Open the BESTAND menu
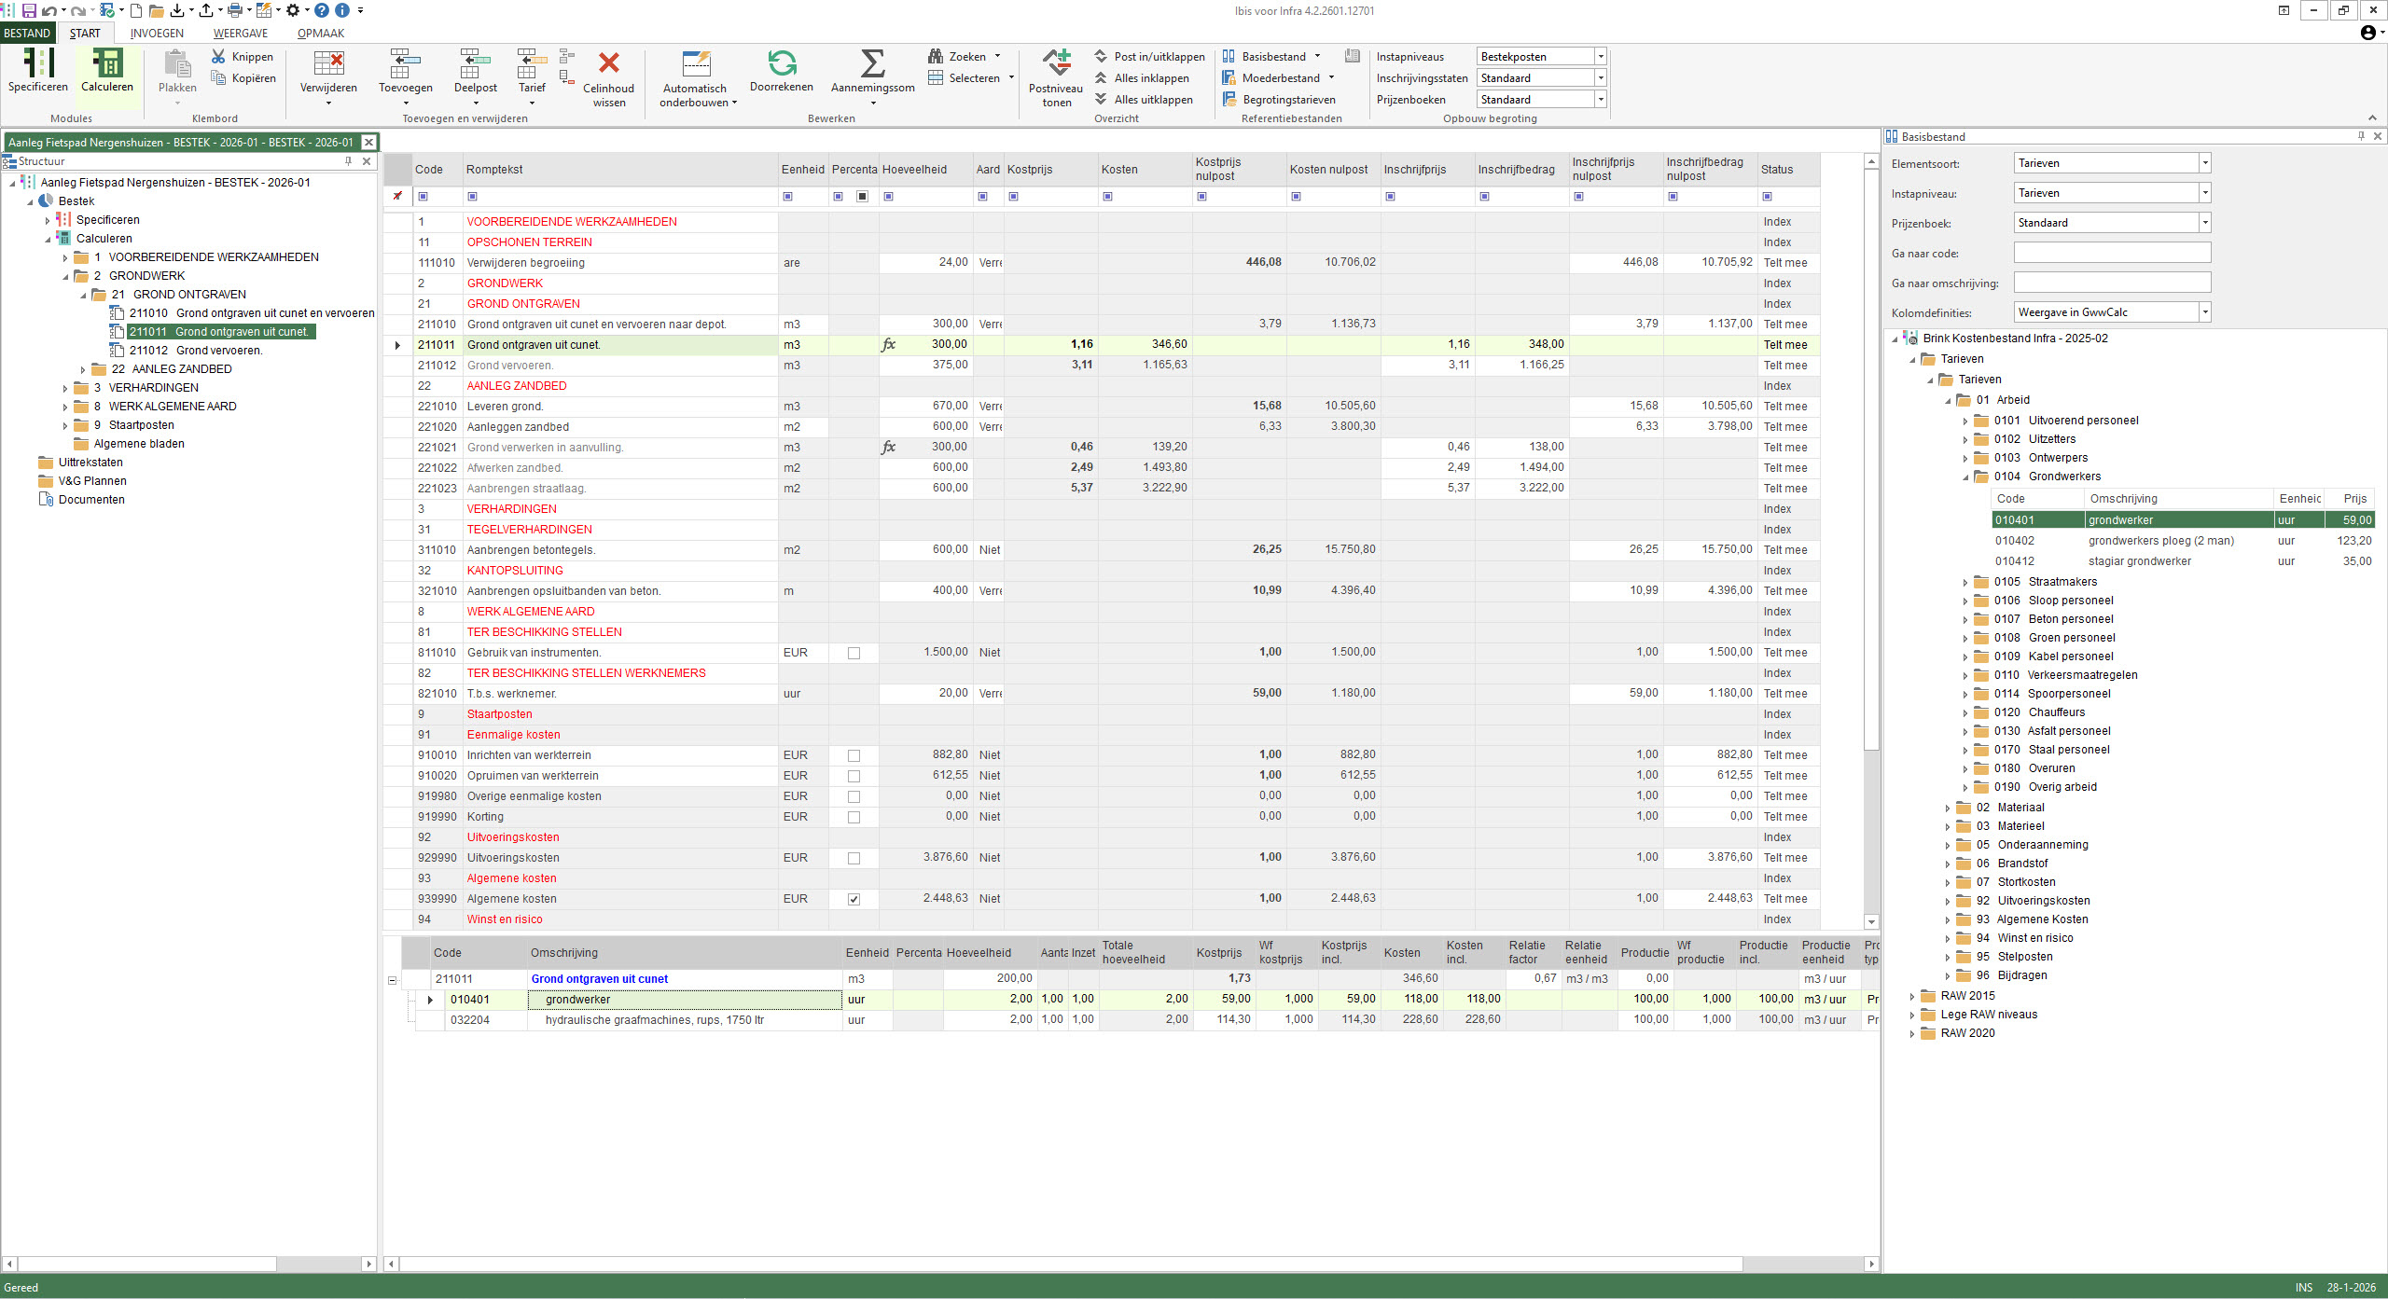2388x1299 pixels. tap(27, 33)
